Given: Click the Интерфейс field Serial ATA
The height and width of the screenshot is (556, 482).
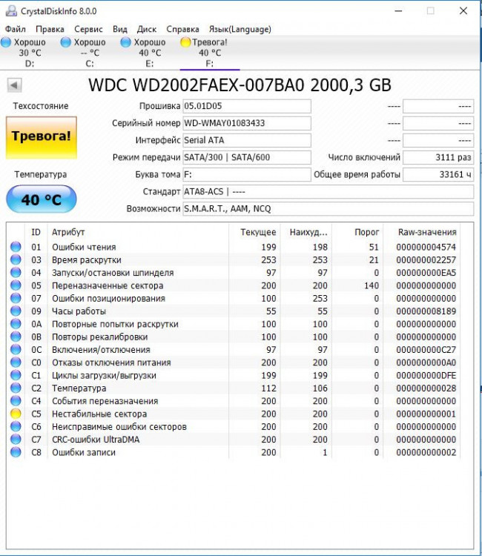Looking at the screenshot, I should pyautogui.click(x=247, y=140).
